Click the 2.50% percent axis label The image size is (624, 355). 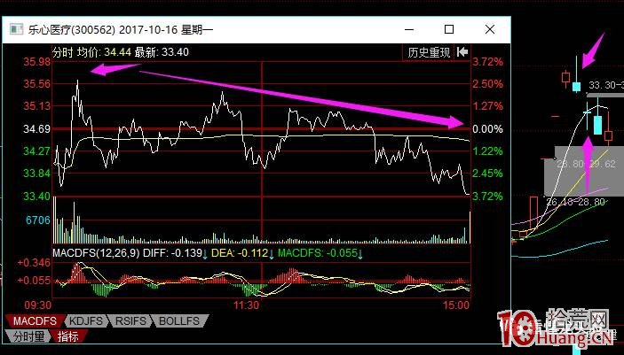coord(488,84)
